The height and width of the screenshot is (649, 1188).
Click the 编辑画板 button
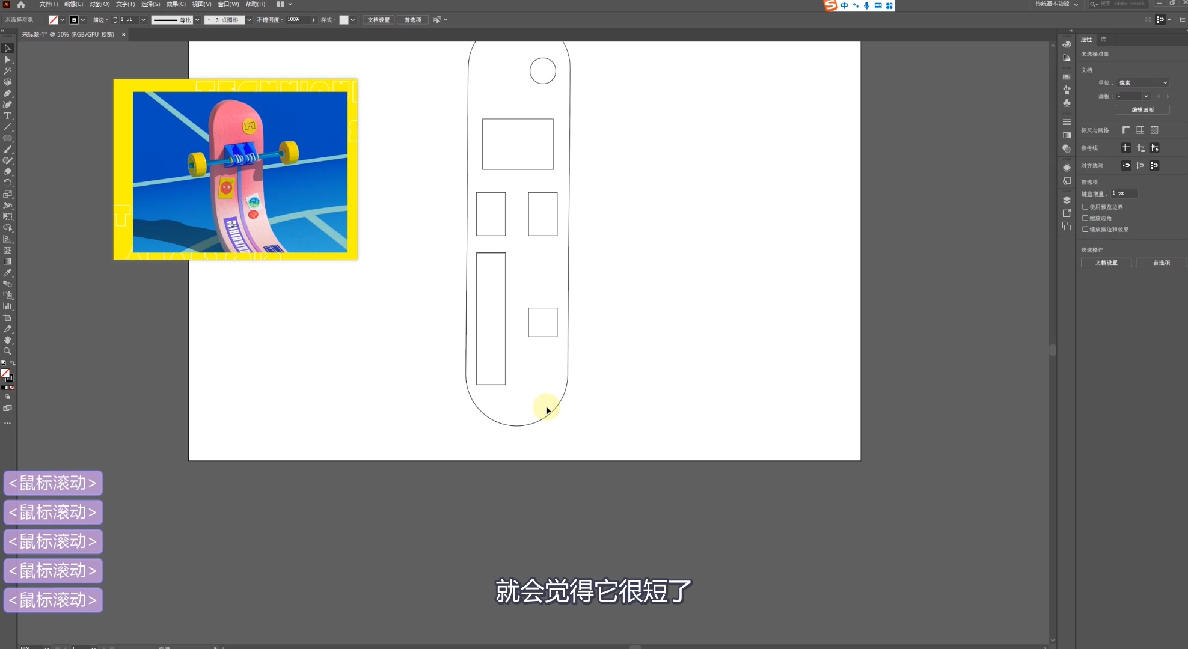1142,110
